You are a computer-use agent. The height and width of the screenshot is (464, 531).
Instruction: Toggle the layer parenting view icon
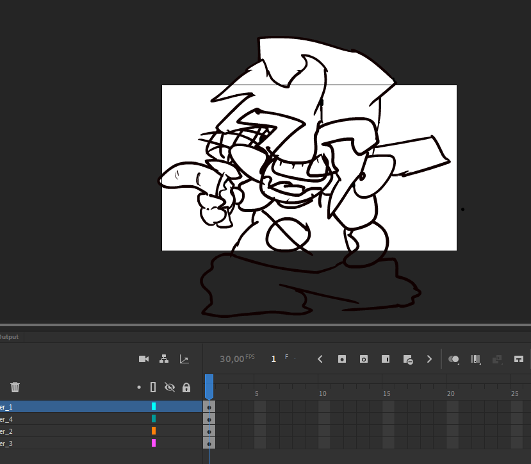pyautogui.click(x=164, y=359)
